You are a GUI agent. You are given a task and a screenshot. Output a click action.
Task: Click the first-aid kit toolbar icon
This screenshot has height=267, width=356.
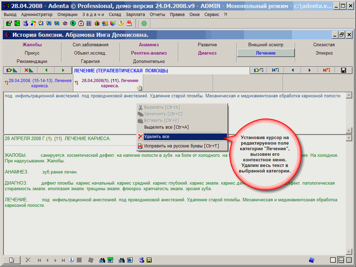[x=81, y=23]
